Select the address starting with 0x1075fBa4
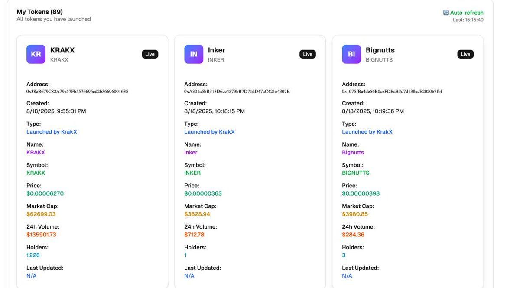This screenshot has height=288, width=520. (392, 92)
